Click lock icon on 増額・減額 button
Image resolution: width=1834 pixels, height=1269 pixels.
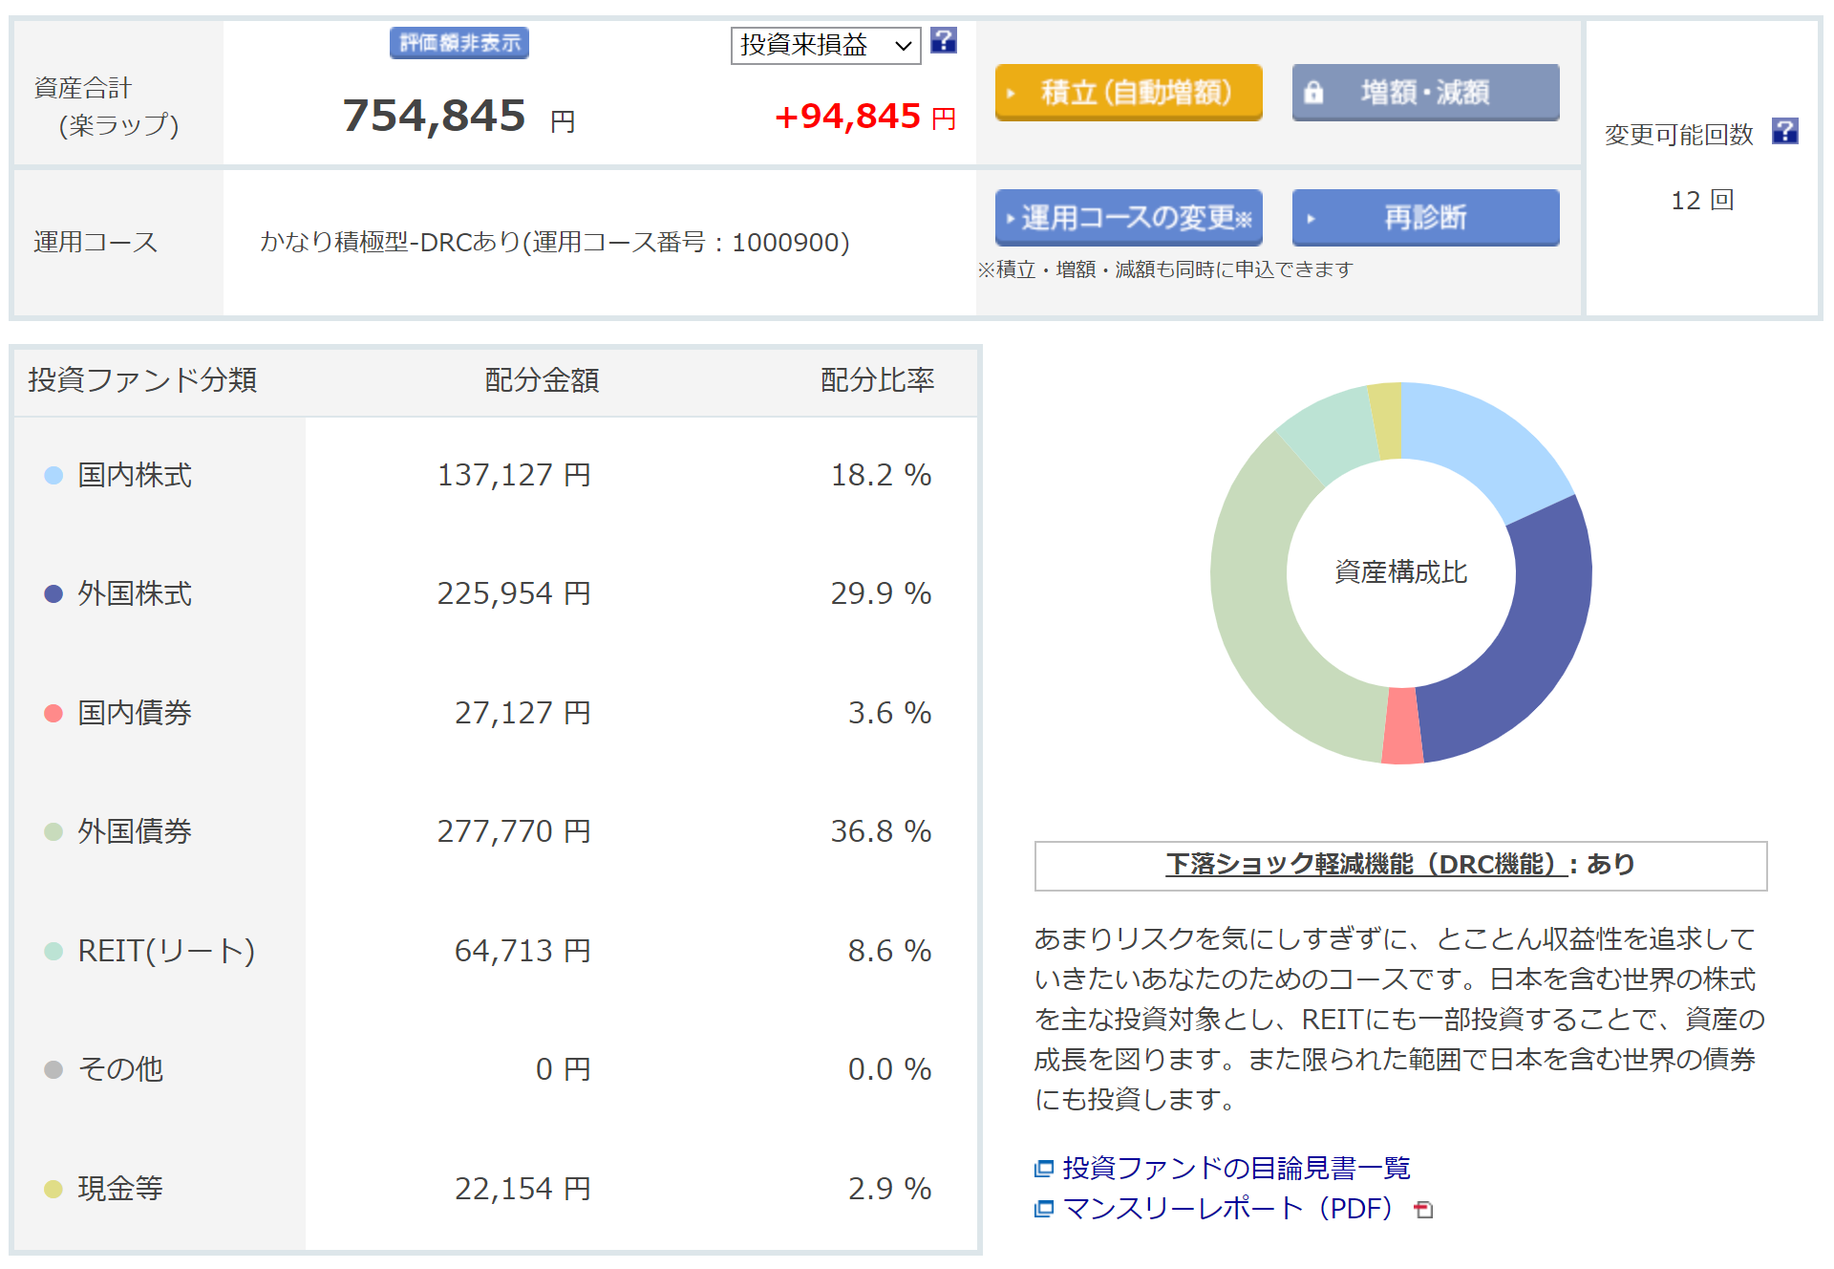[x=1313, y=93]
